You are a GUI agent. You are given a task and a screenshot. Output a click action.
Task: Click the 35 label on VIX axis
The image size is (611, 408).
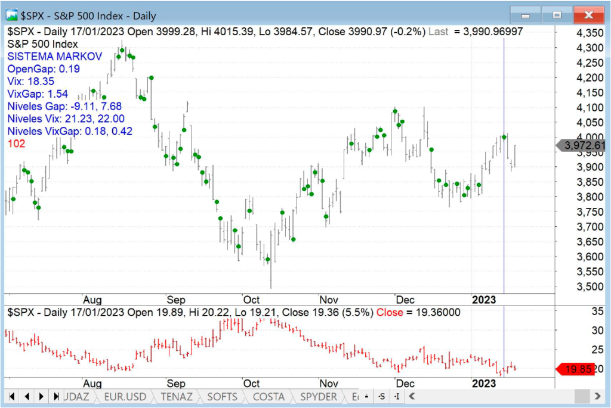(x=597, y=311)
